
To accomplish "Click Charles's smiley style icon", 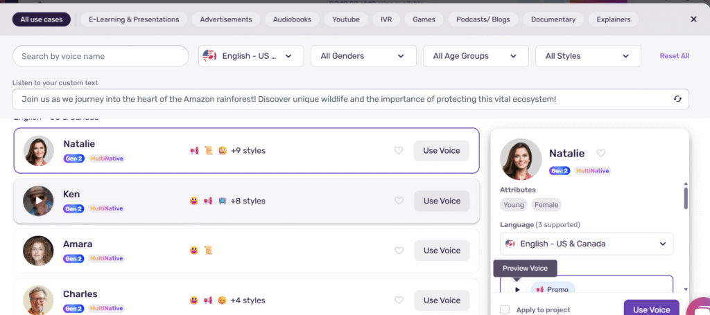I will 194,300.
